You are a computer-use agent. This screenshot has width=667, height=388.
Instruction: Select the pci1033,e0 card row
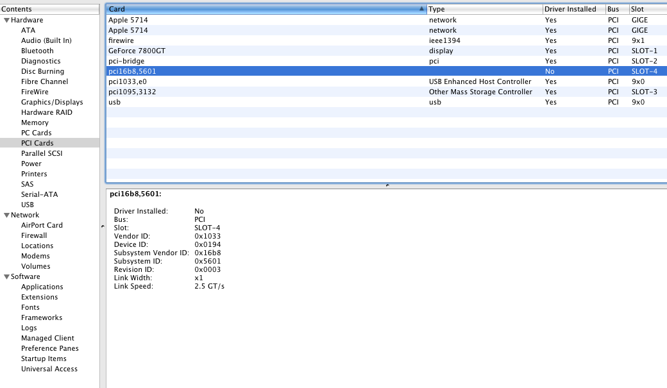click(387, 81)
